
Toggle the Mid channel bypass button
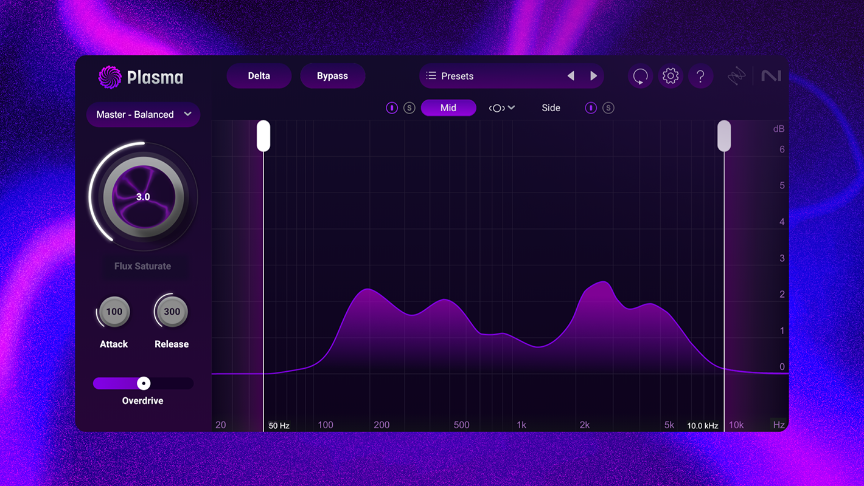pos(392,108)
